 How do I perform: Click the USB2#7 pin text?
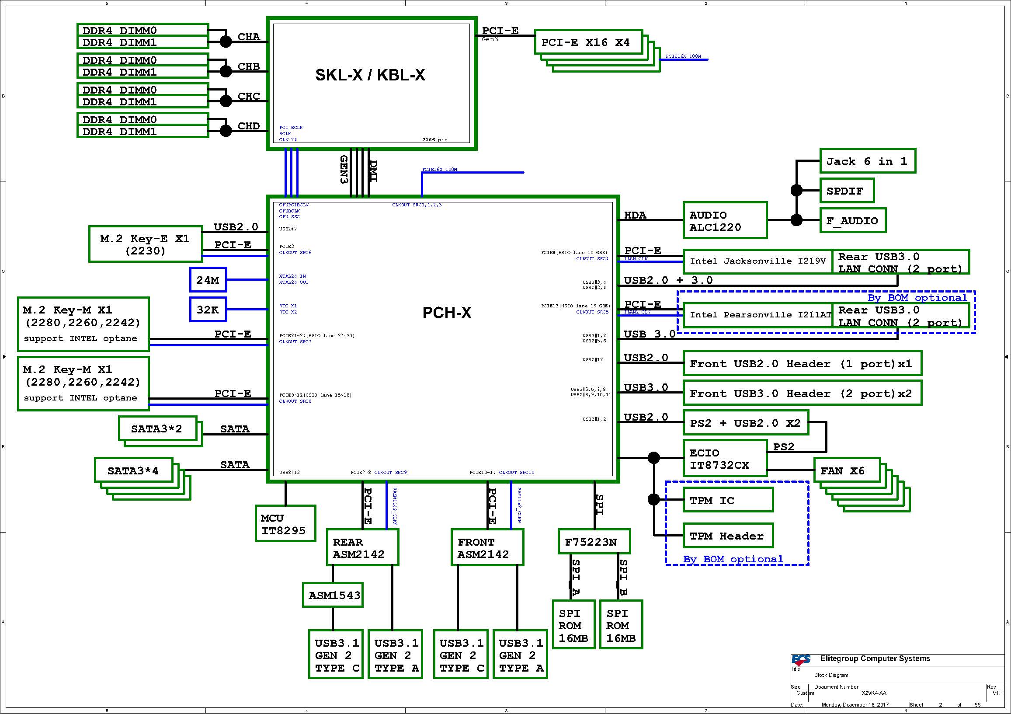(288, 229)
